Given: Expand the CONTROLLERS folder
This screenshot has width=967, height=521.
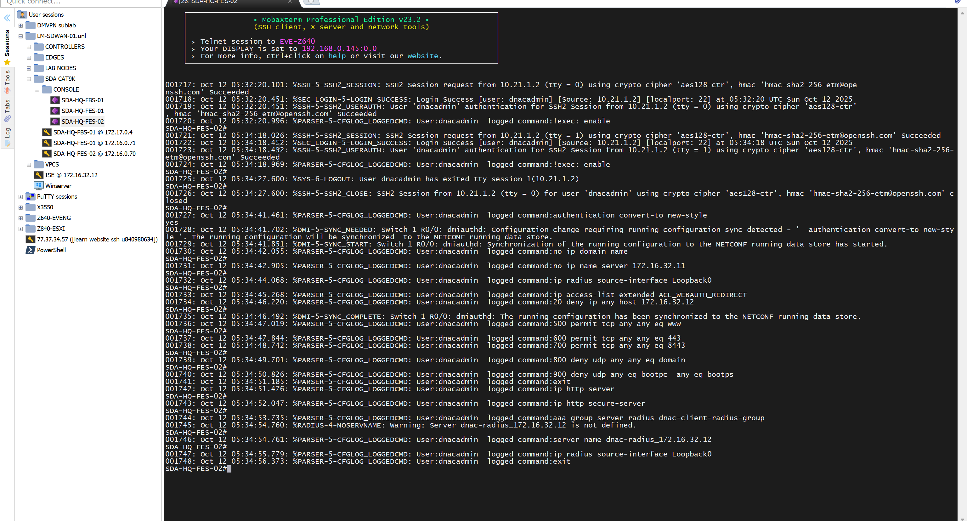Looking at the screenshot, I should coord(29,47).
